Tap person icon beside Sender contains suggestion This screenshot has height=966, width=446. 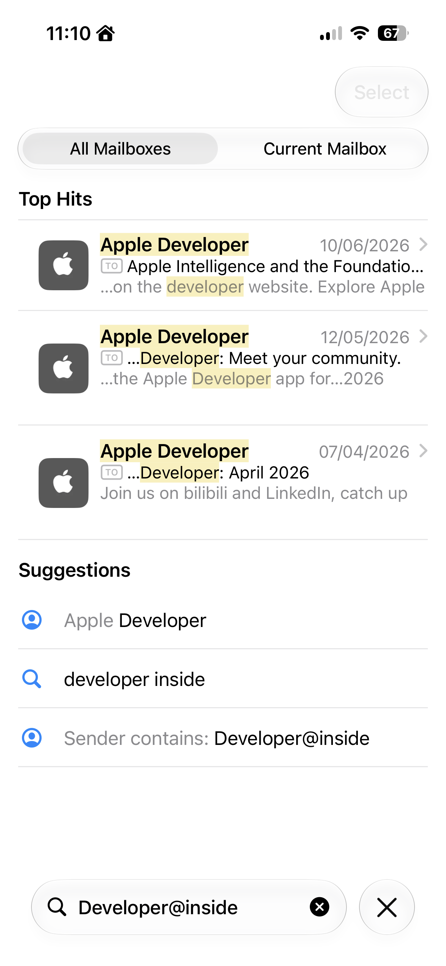[32, 738]
